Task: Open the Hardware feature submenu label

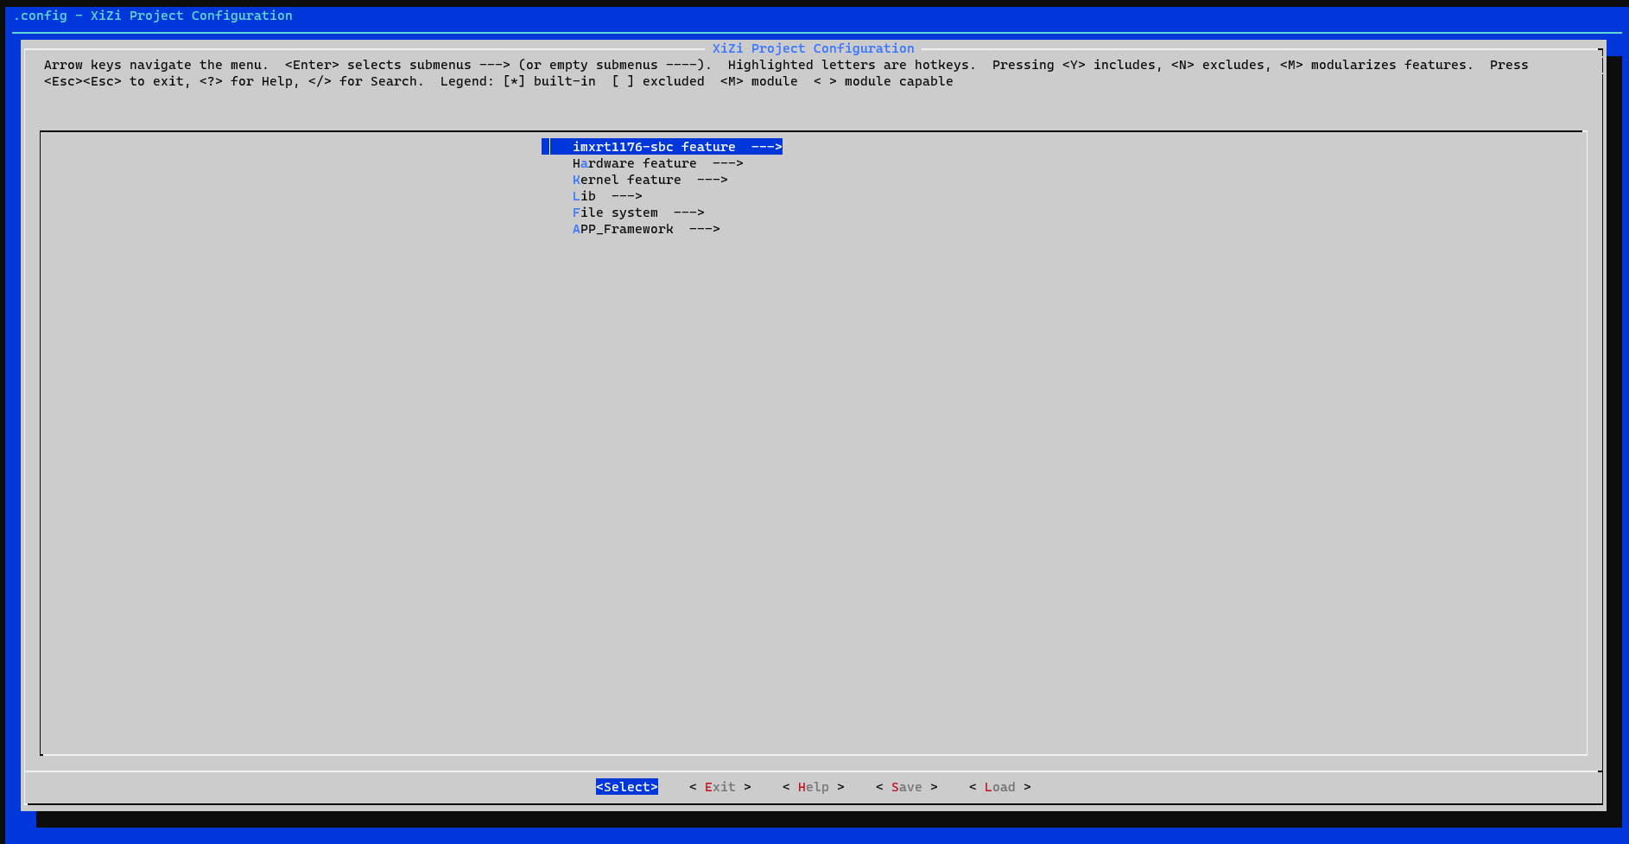Action: coord(634,163)
